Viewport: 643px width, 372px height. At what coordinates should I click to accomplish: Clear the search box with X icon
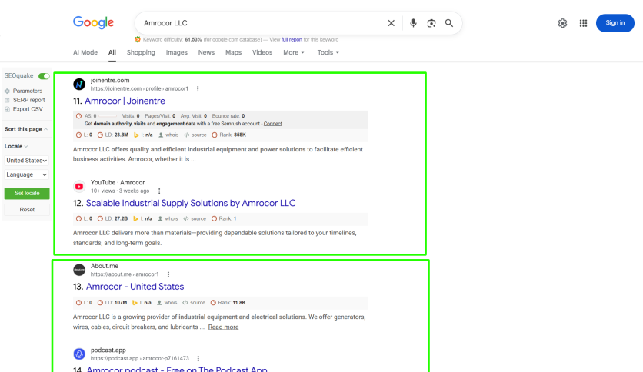click(391, 23)
